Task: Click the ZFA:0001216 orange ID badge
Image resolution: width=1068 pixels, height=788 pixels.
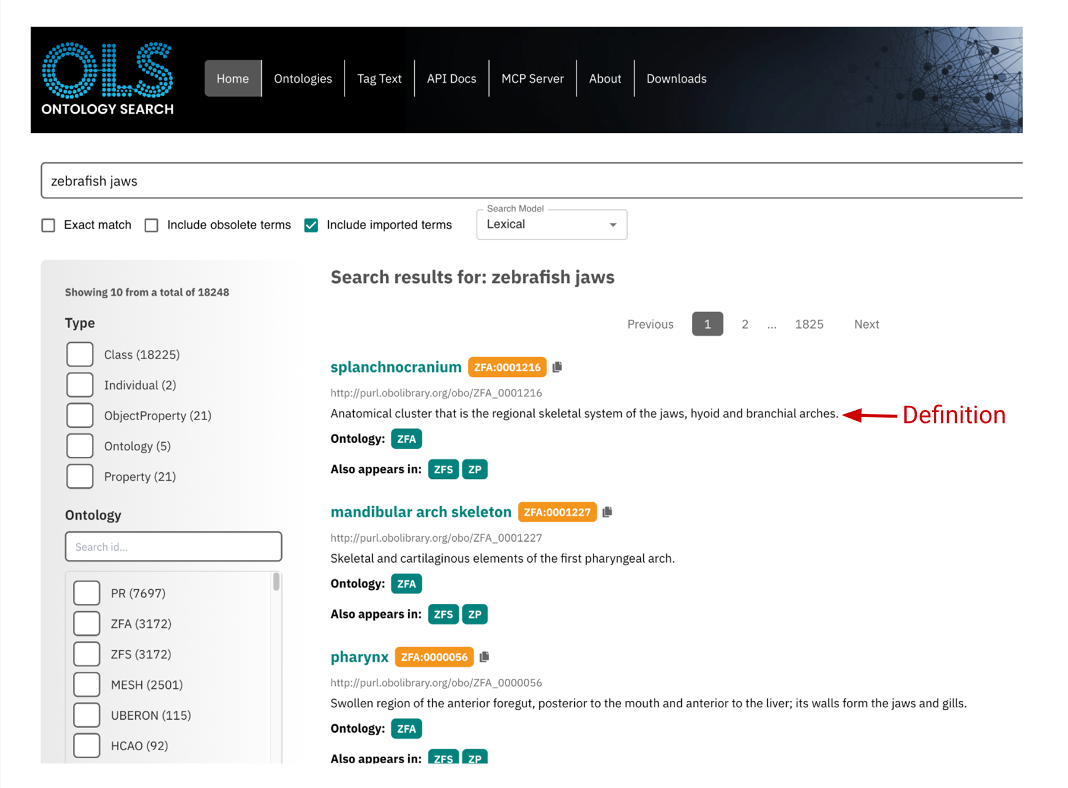Action: point(507,367)
